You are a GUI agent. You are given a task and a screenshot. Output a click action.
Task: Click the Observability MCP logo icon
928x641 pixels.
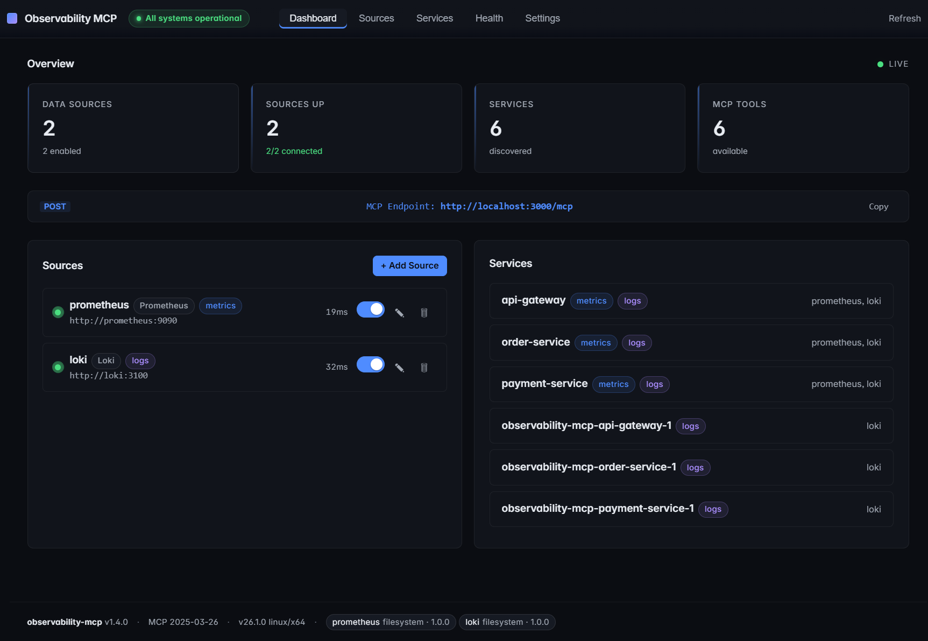coord(12,18)
